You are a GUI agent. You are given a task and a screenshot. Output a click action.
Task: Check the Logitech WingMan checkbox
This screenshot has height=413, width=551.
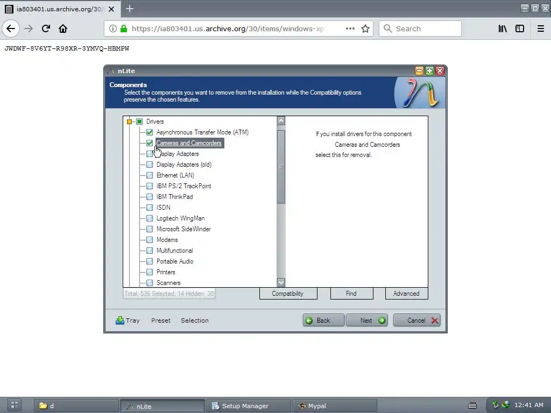(x=150, y=218)
